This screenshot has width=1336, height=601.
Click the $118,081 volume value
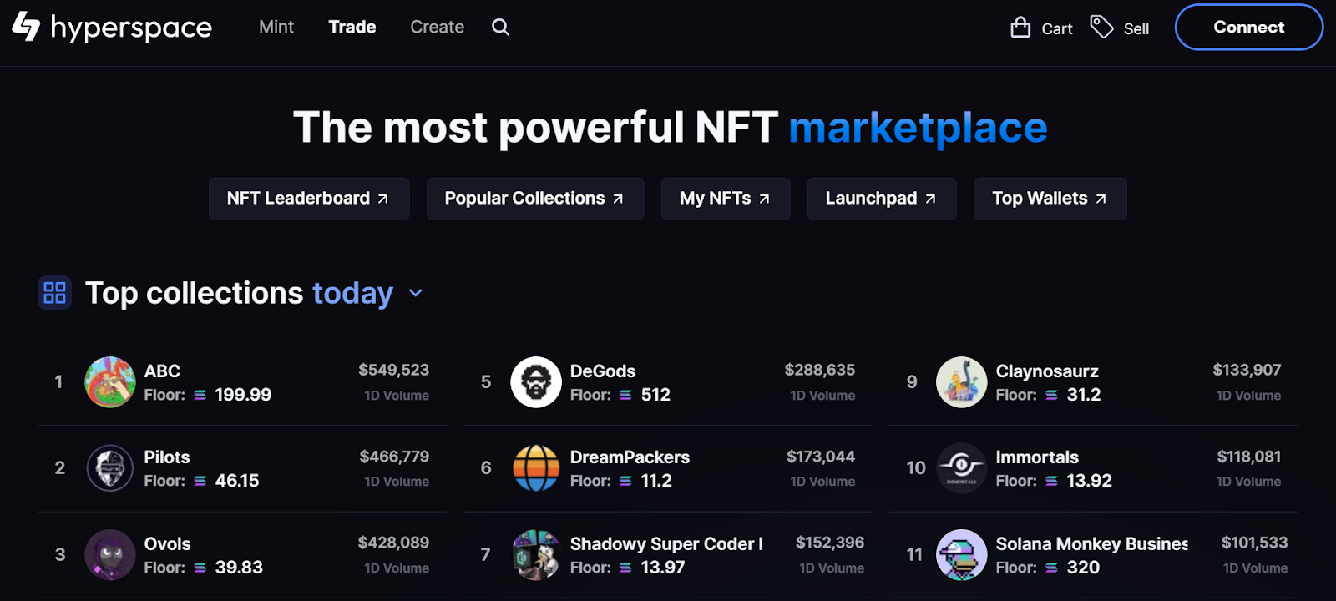(1249, 457)
